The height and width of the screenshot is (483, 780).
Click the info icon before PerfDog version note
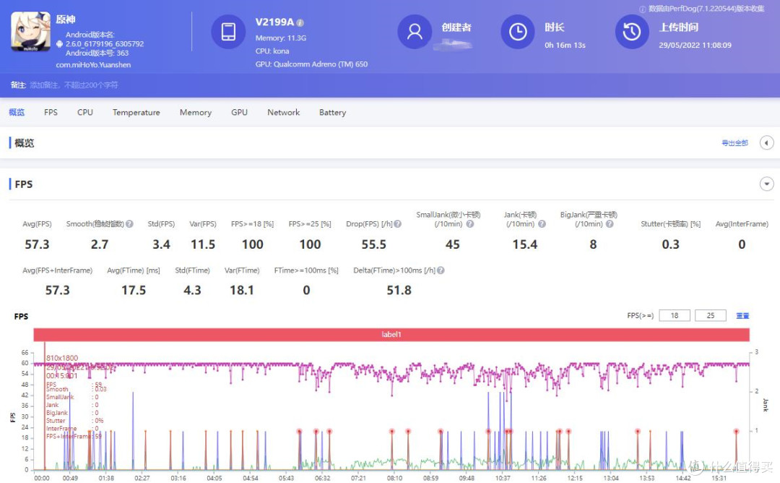tap(642, 9)
